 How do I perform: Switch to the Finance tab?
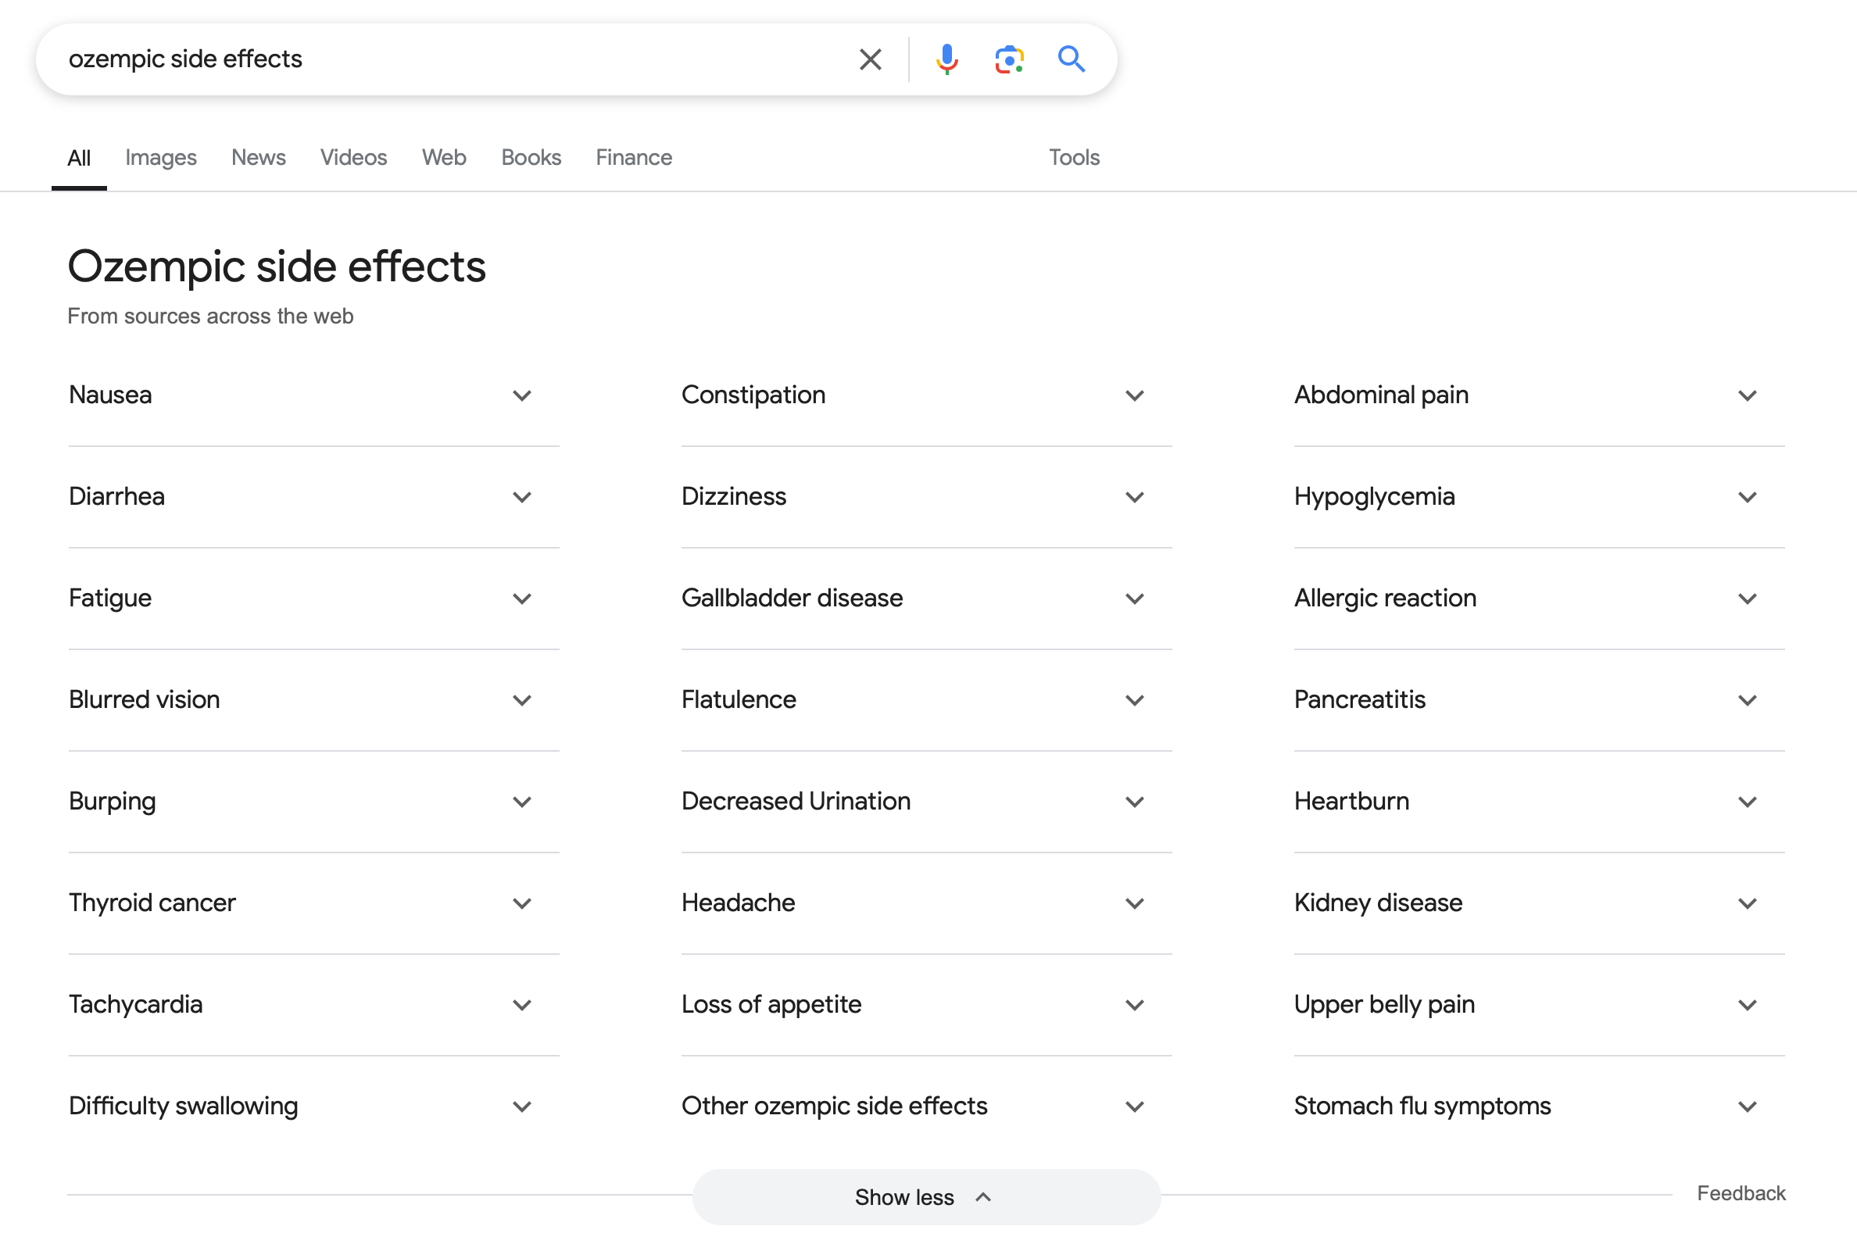634,158
